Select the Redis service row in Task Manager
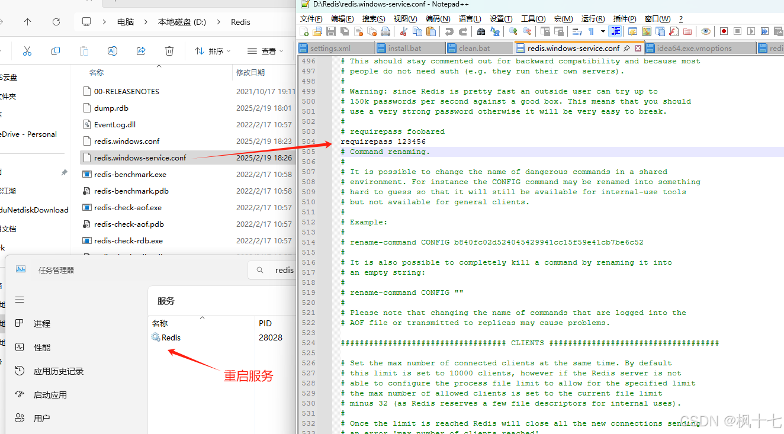 (x=222, y=337)
